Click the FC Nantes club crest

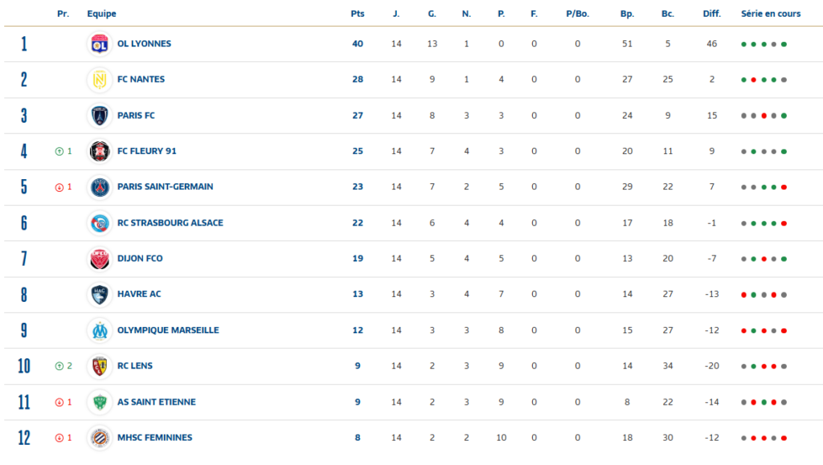pos(100,80)
